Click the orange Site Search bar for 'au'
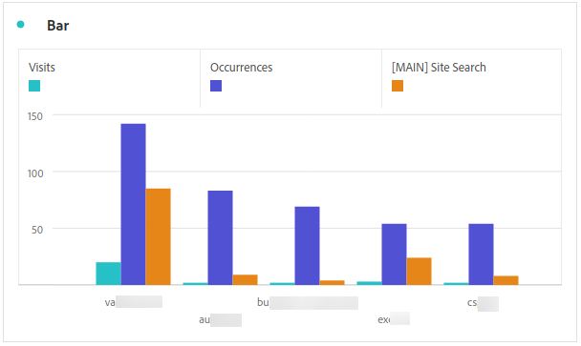 pyautogui.click(x=246, y=280)
